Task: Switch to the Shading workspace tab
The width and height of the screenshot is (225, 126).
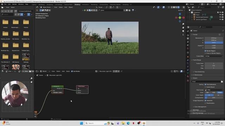Action: click(77, 5)
